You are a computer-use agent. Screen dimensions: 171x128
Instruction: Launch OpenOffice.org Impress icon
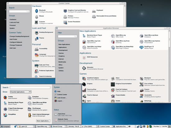(x=141, y=42)
